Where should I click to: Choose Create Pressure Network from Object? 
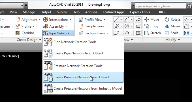click(83, 77)
